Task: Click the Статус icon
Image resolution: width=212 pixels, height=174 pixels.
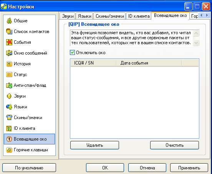Action: pyautogui.click(x=9, y=75)
